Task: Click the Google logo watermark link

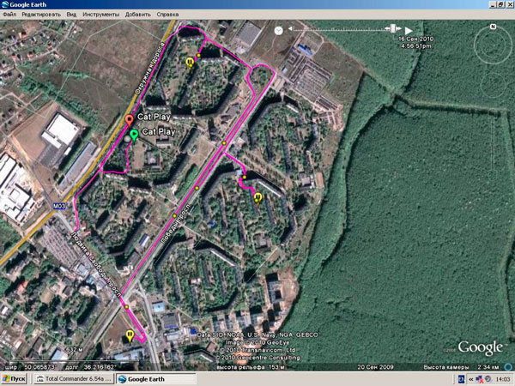Action: coord(481,348)
